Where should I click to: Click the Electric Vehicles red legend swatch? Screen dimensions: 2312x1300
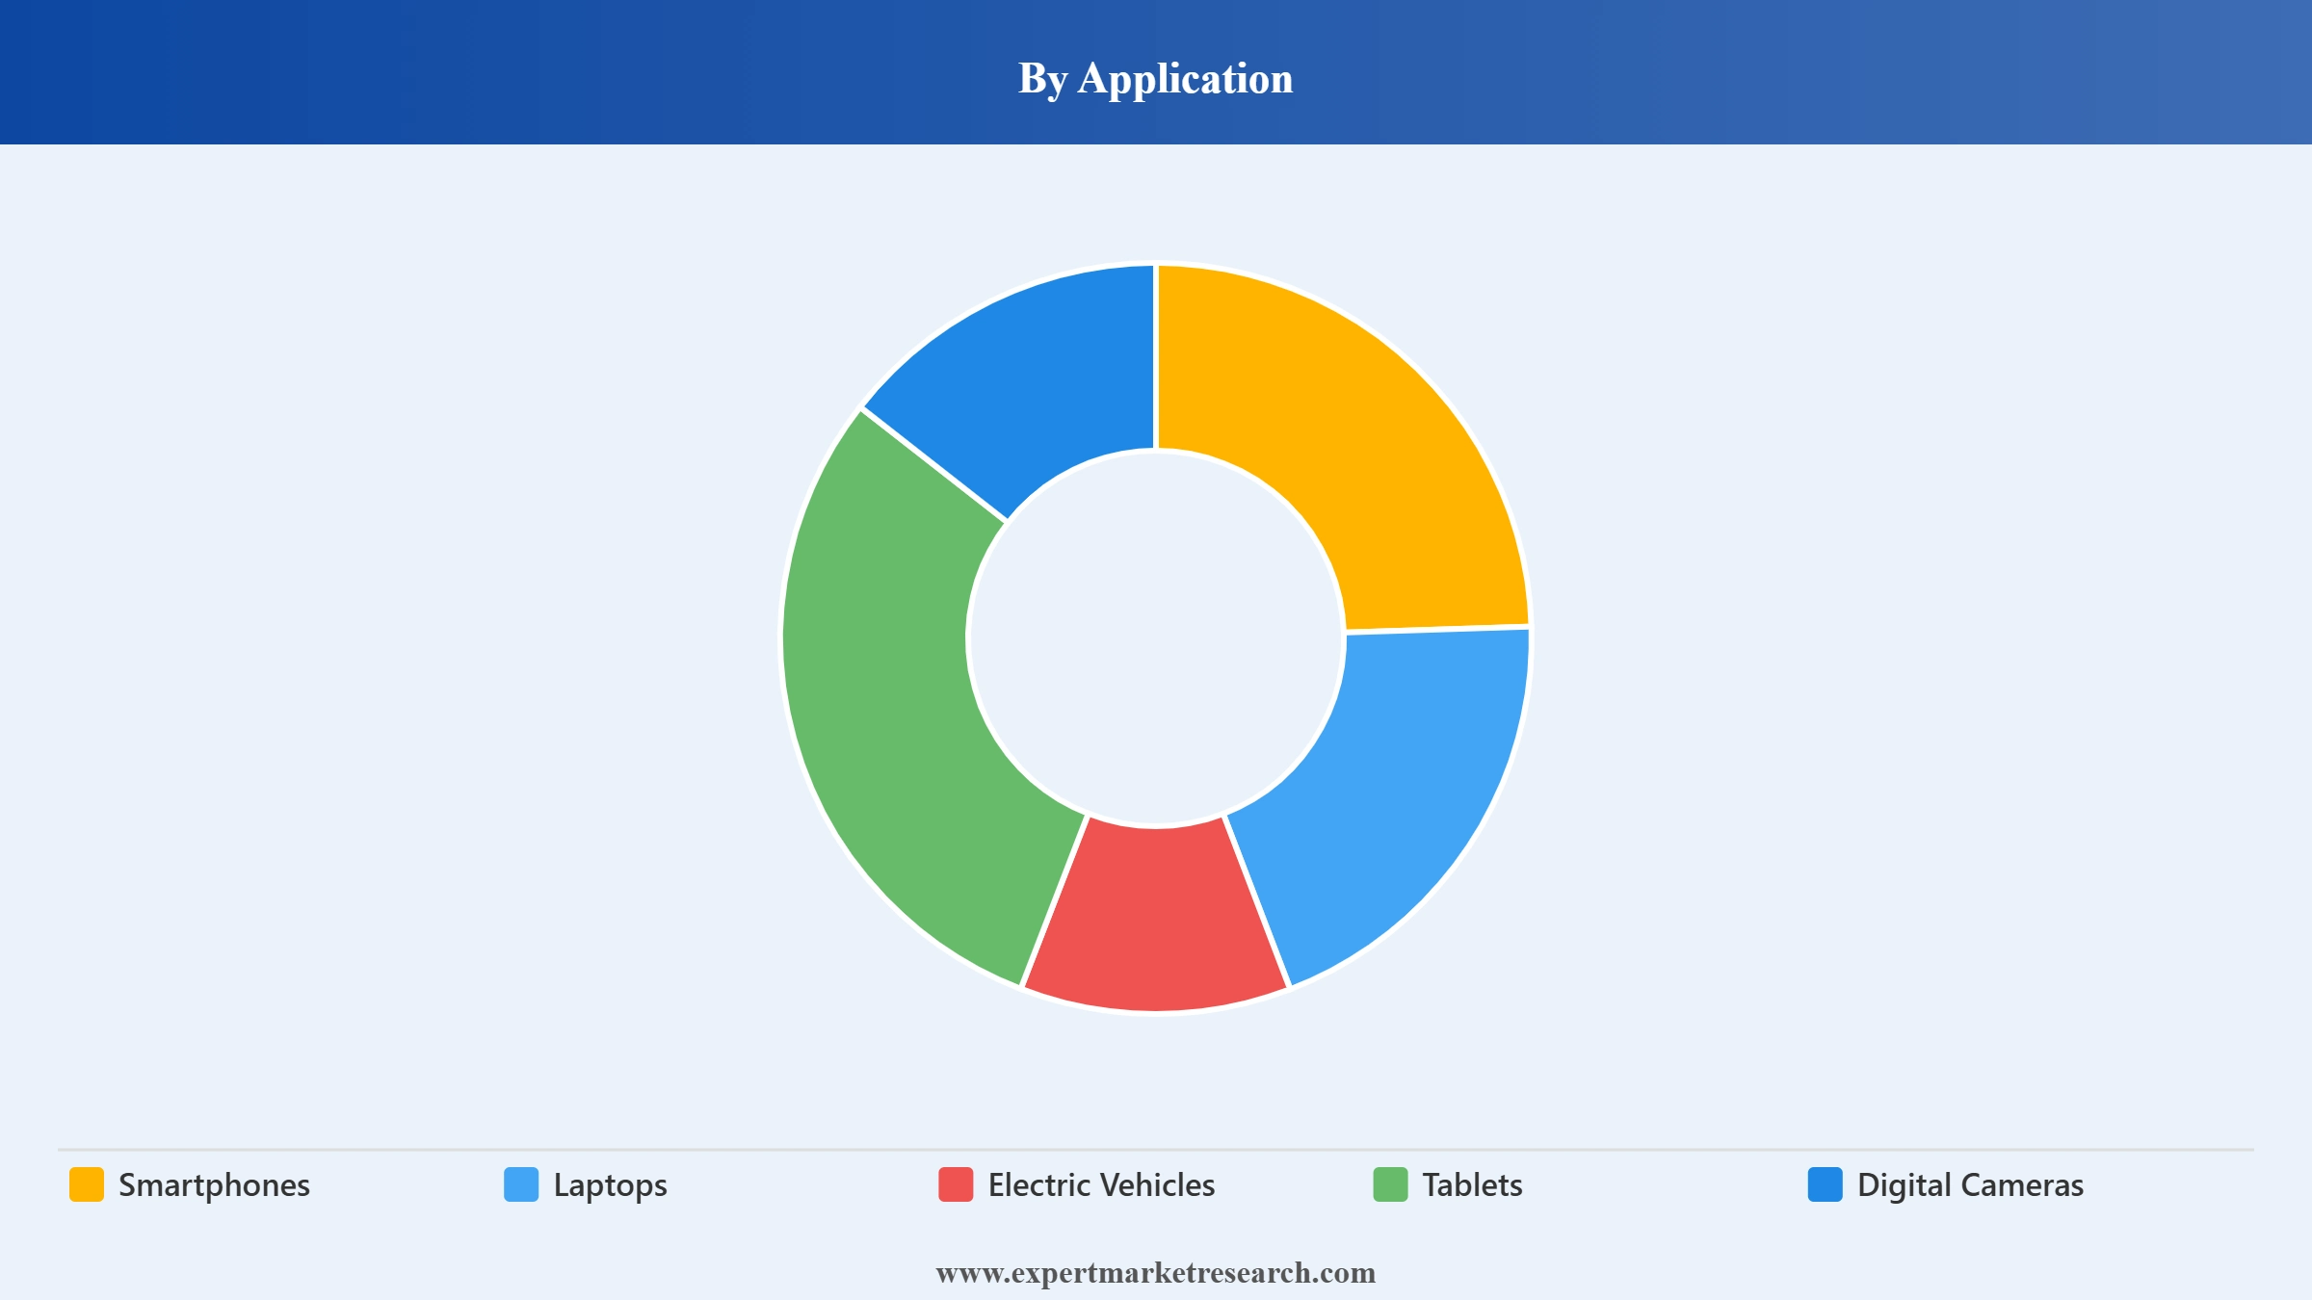(x=956, y=1184)
